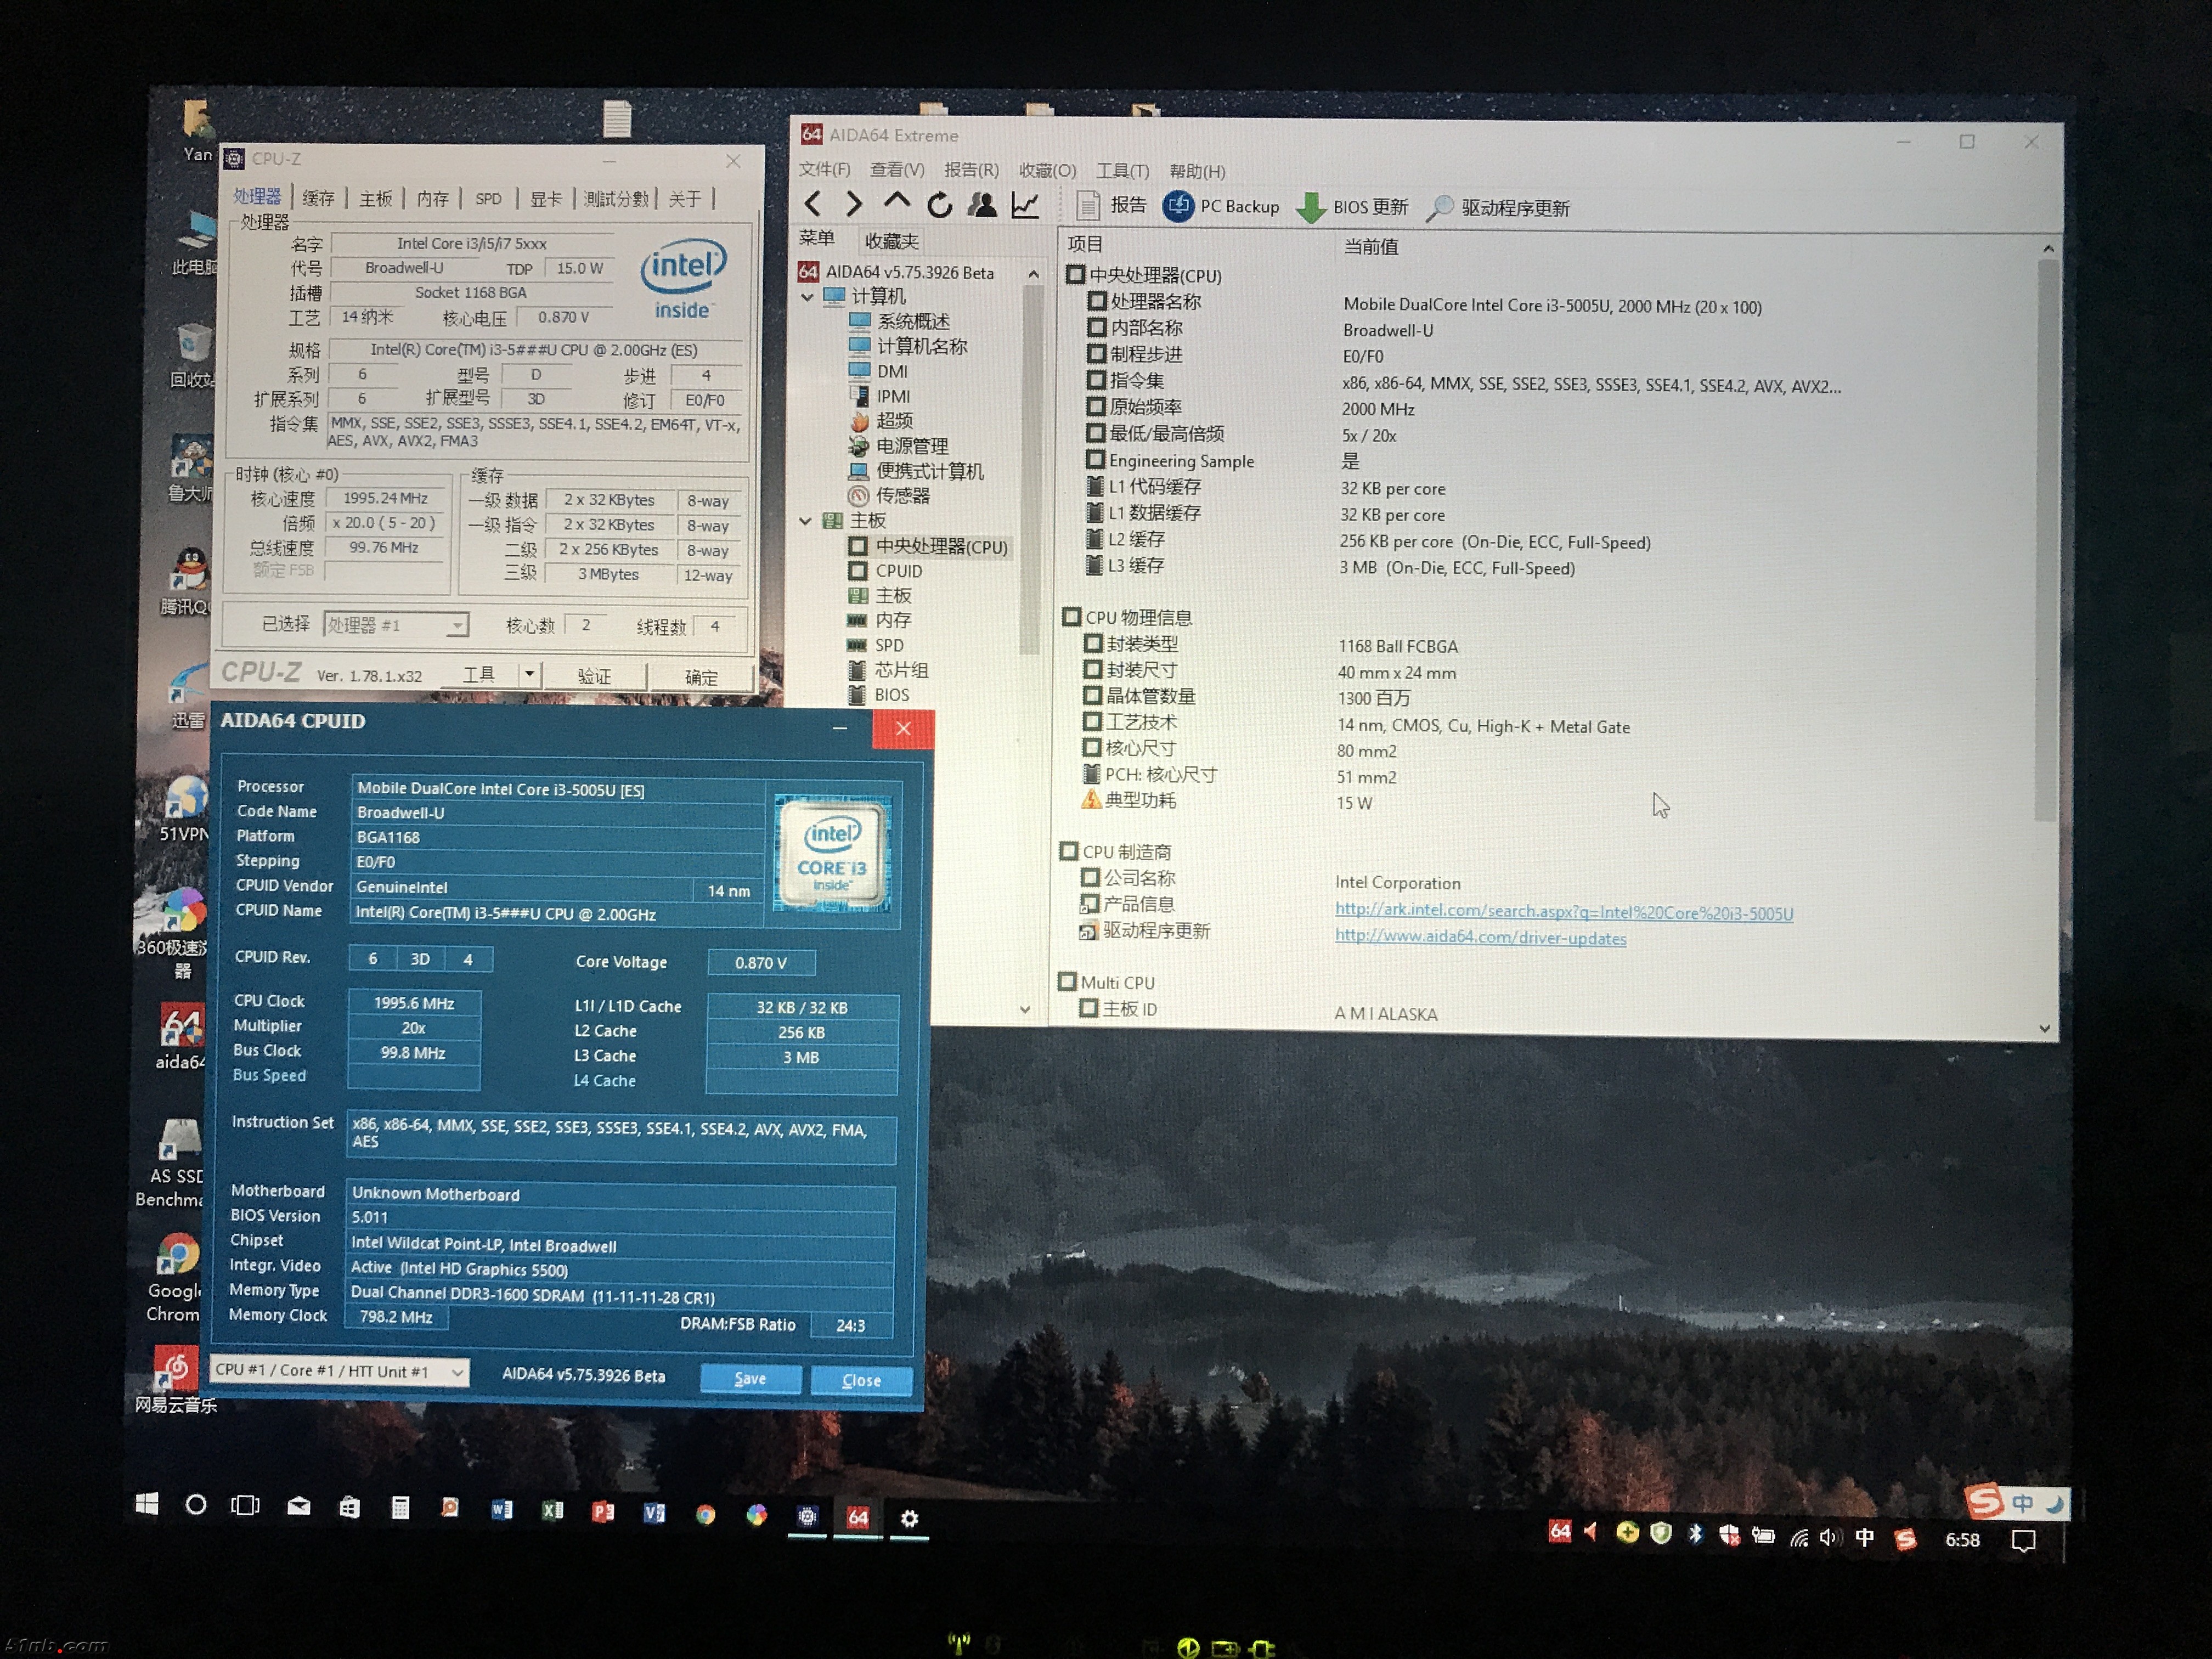Go back using AIDA64 back arrow

click(813, 205)
